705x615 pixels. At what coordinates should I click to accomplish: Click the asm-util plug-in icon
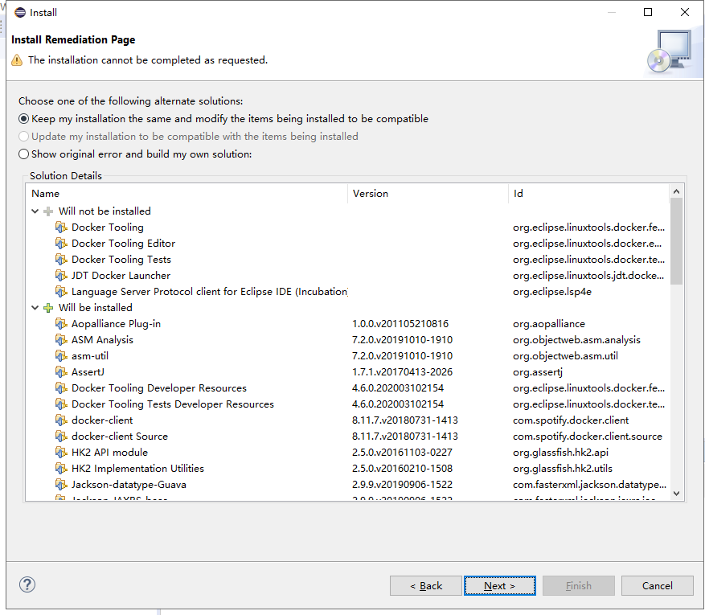coord(61,356)
